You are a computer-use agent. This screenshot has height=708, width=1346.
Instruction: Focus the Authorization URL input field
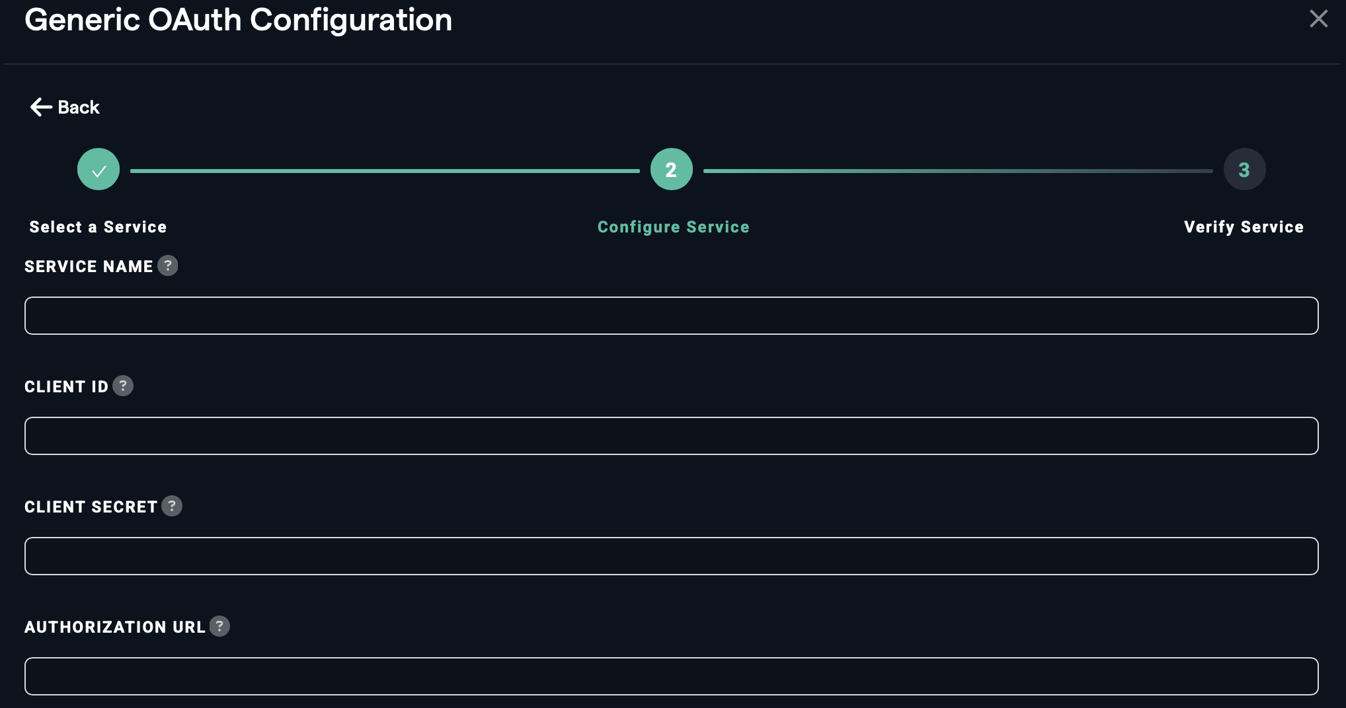[x=671, y=676]
